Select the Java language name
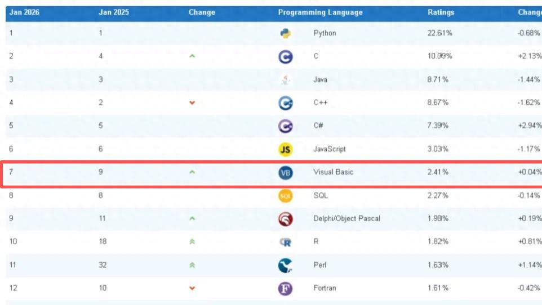542x305 pixels. point(320,79)
